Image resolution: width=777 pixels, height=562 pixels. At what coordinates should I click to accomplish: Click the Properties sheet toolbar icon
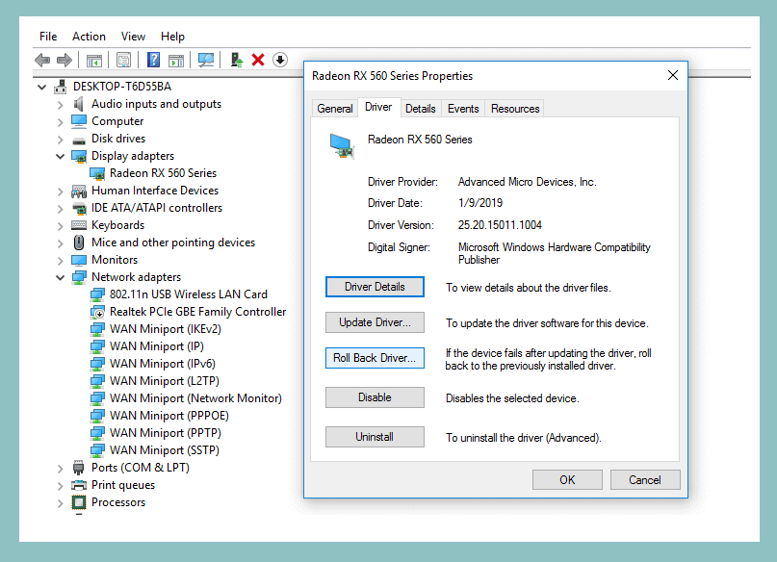tap(123, 60)
